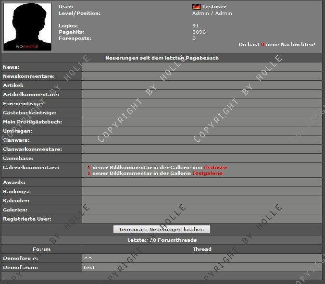Screen dimensions: 325x284
Task: Select the News row label
Action: coord(11,67)
